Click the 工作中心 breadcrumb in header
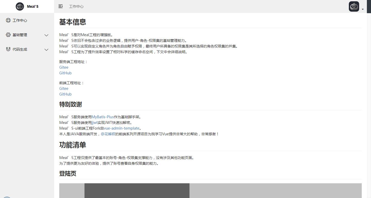 (x=76, y=6)
